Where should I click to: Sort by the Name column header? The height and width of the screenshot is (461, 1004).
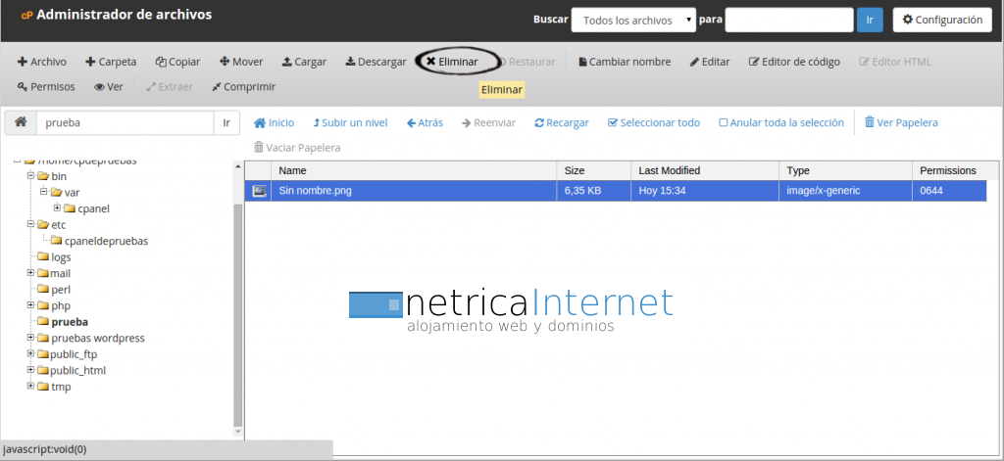292,170
